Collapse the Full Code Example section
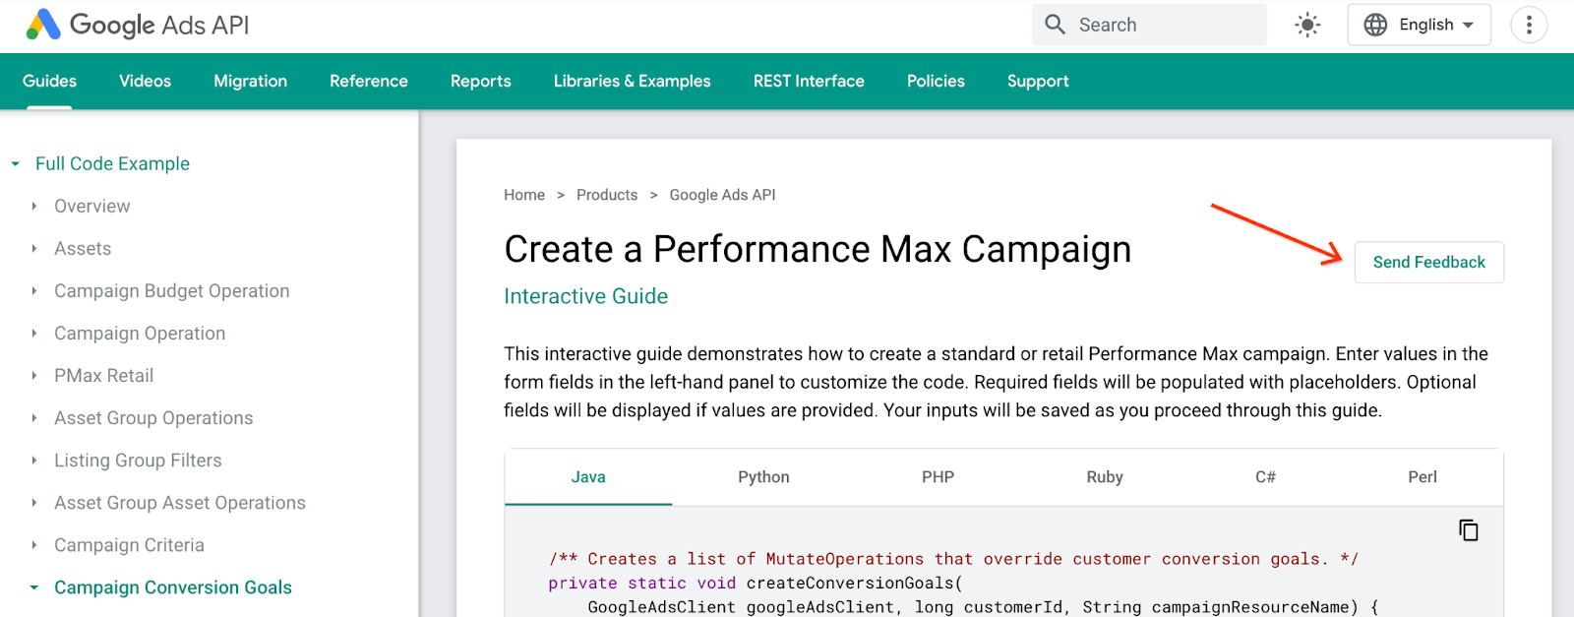Image resolution: width=1574 pixels, height=617 pixels. click(x=16, y=164)
